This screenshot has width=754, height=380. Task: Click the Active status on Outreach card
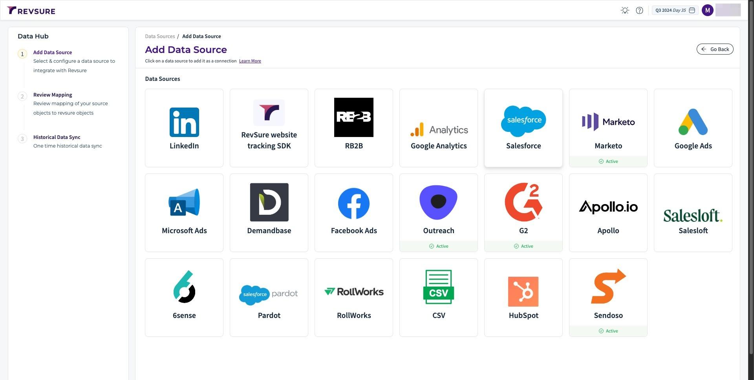pyautogui.click(x=439, y=246)
